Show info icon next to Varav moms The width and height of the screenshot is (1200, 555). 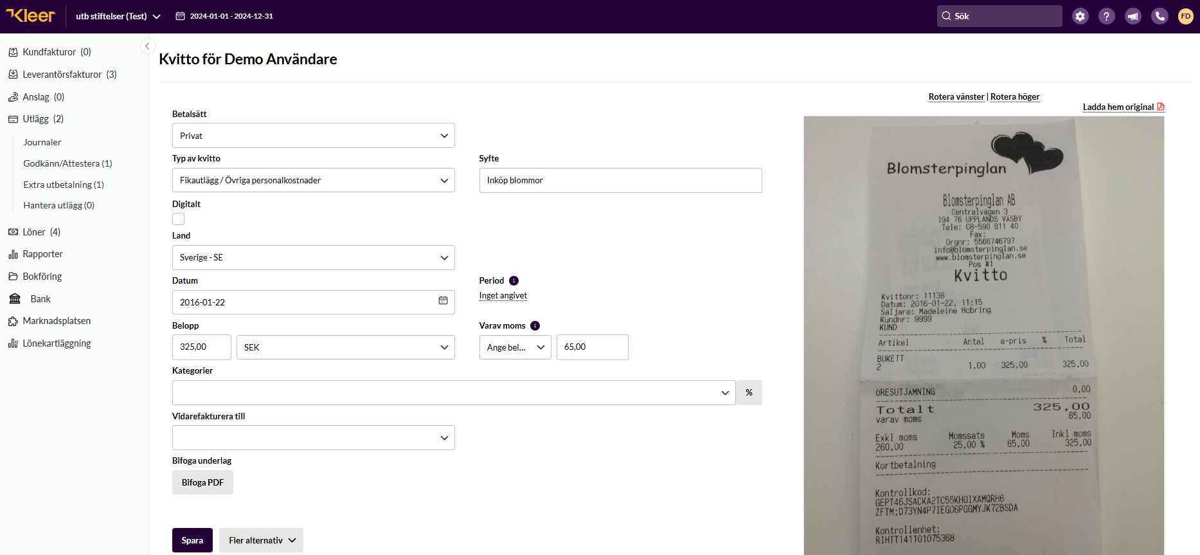[x=535, y=325]
